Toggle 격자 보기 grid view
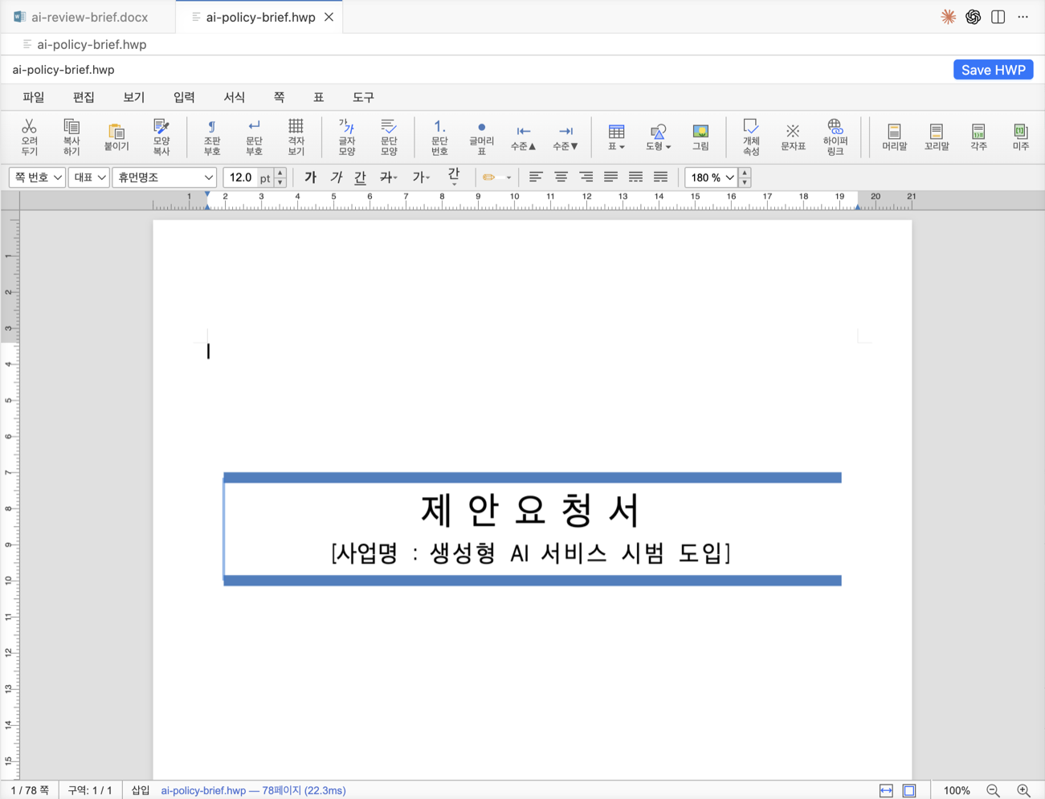 pyautogui.click(x=296, y=136)
